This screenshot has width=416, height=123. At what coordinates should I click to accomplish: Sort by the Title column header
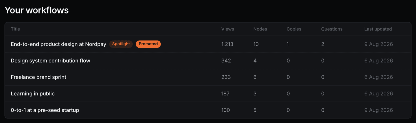pyautogui.click(x=15, y=29)
